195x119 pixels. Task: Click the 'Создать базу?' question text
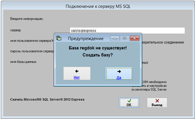pyautogui.click(x=98, y=55)
